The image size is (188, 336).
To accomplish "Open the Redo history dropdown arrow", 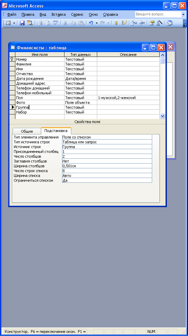I will click(108, 23).
